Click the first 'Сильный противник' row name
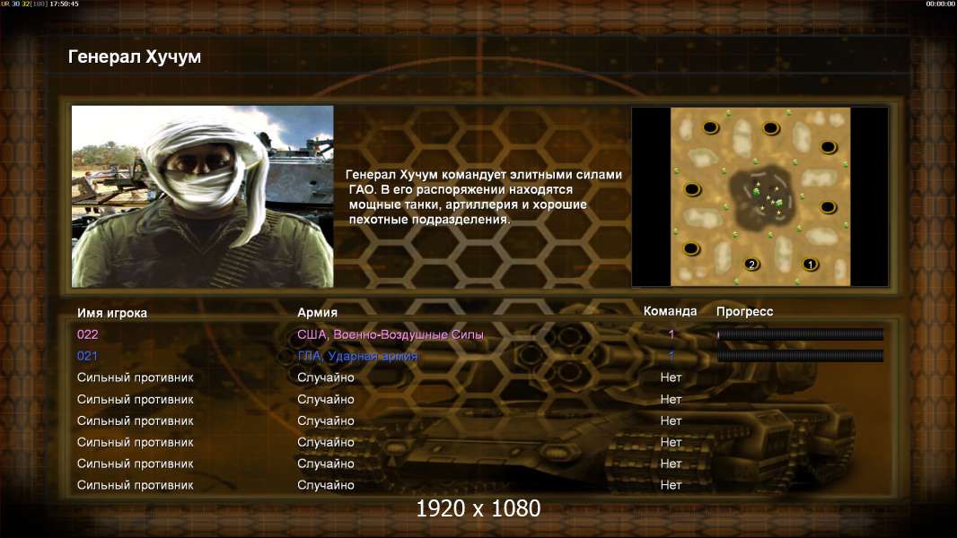The height and width of the screenshot is (538, 957). point(135,377)
